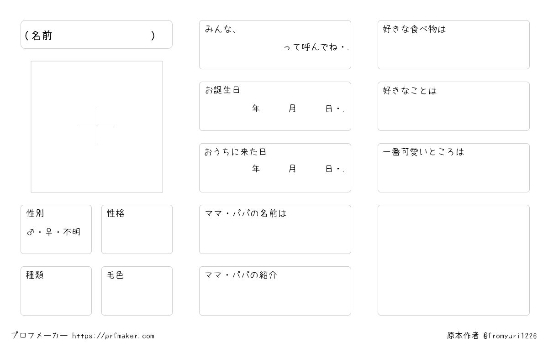Click the みんな nickname box
The height and width of the screenshot is (342, 548).
pos(275,45)
